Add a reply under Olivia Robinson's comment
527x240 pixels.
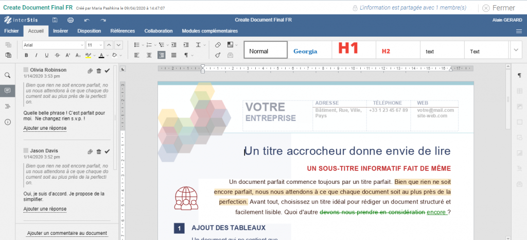click(x=45, y=128)
